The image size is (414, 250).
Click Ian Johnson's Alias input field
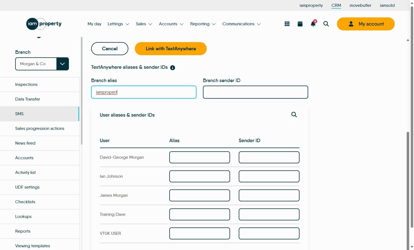click(199, 176)
